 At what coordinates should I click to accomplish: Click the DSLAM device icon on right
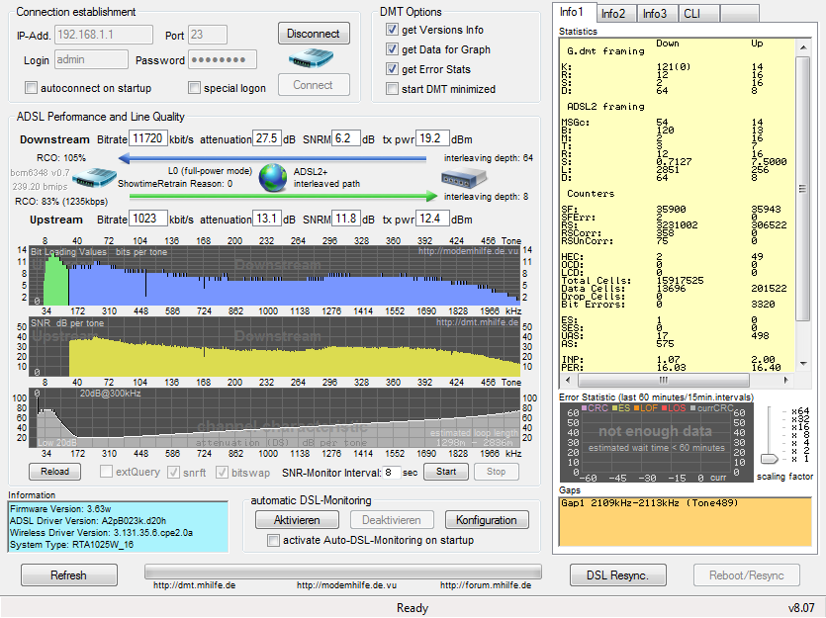463,177
